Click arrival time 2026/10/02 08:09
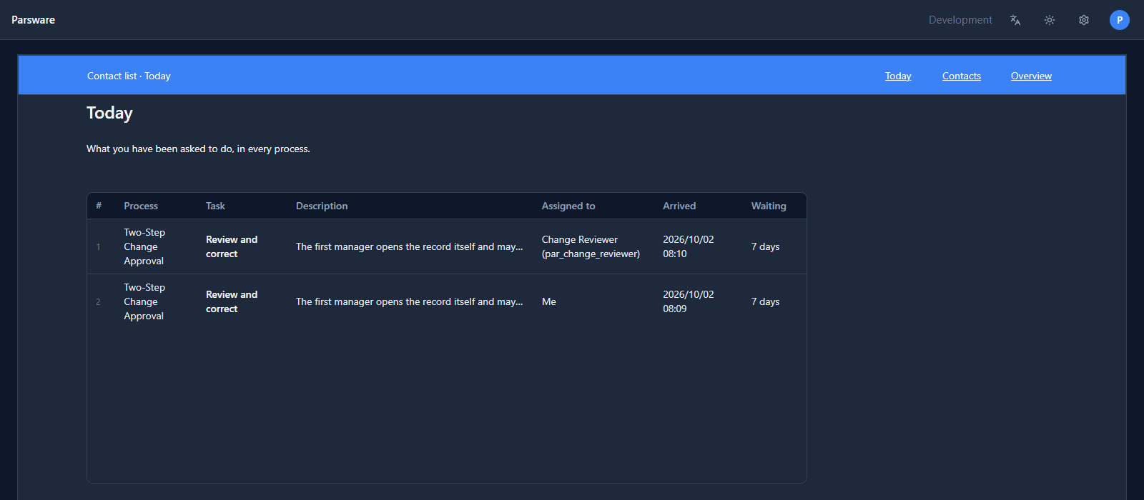The height and width of the screenshot is (500, 1144). [x=688, y=301]
